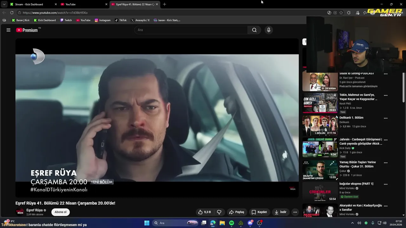Activate voice search microphone
The image size is (406, 228).
point(269,30)
